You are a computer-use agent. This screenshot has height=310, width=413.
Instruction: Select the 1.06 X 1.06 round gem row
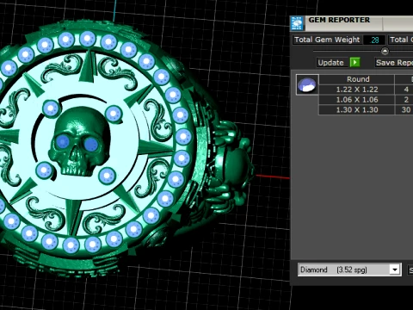366,100
